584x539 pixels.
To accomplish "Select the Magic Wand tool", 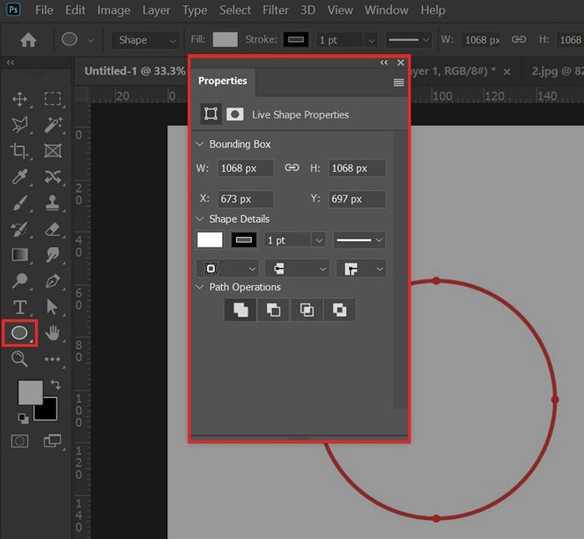I will [x=53, y=125].
